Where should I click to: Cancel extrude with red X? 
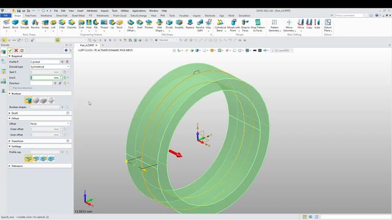(x=17, y=50)
